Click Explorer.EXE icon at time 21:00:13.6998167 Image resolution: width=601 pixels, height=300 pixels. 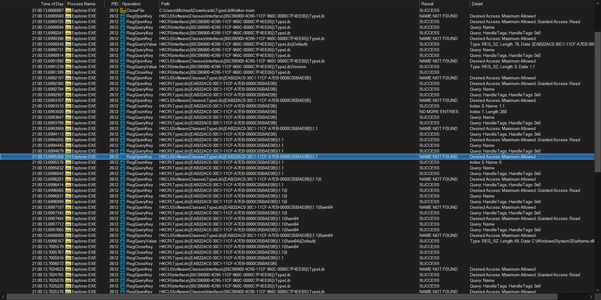[68, 241]
